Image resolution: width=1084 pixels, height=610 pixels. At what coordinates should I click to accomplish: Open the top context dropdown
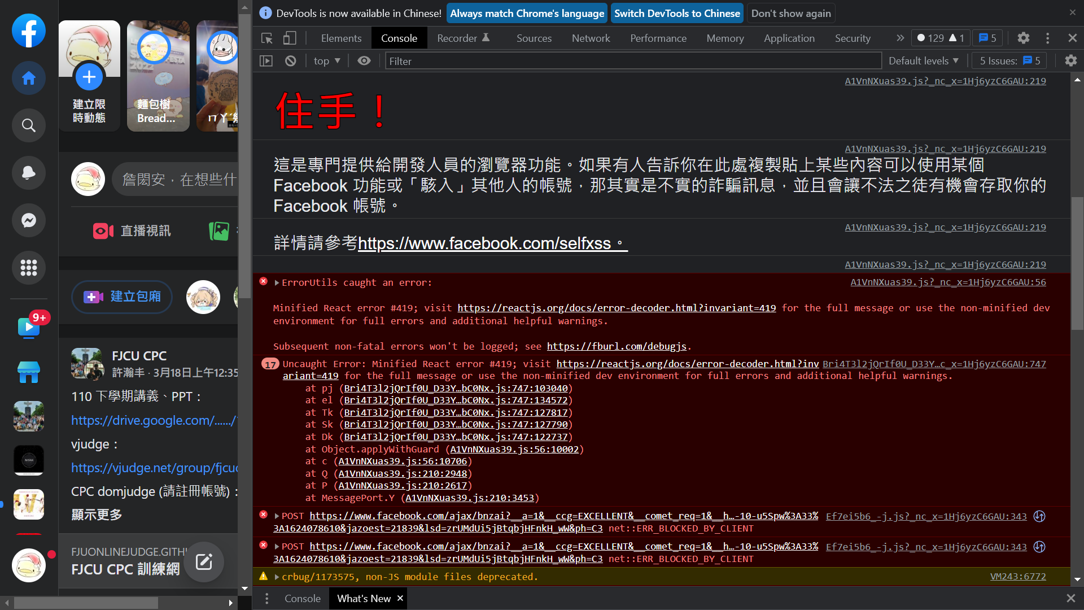(x=327, y=61)
